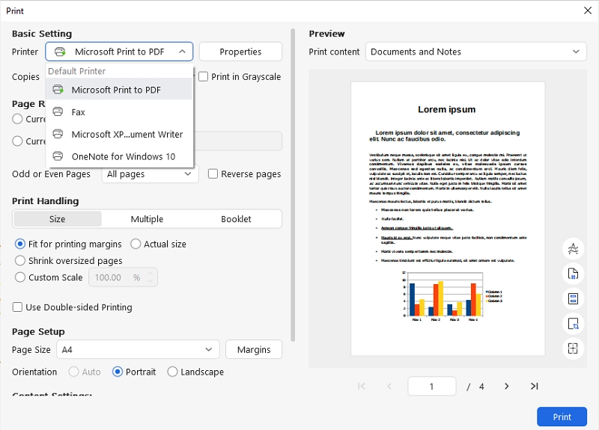This screenshot has width=599, height=430.
Task: Click the settings panel vertical scrollbar
Action: pyautogui.click(x=293, y=185)
